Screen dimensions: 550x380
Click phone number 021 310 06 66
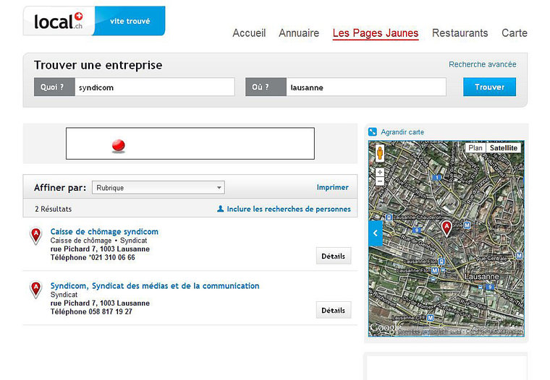112,257
